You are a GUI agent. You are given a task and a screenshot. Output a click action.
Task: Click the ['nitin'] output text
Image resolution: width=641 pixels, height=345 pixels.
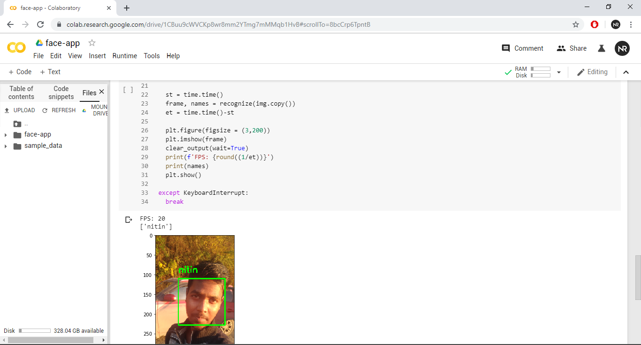pyautogui.click(x=156, y=227)
